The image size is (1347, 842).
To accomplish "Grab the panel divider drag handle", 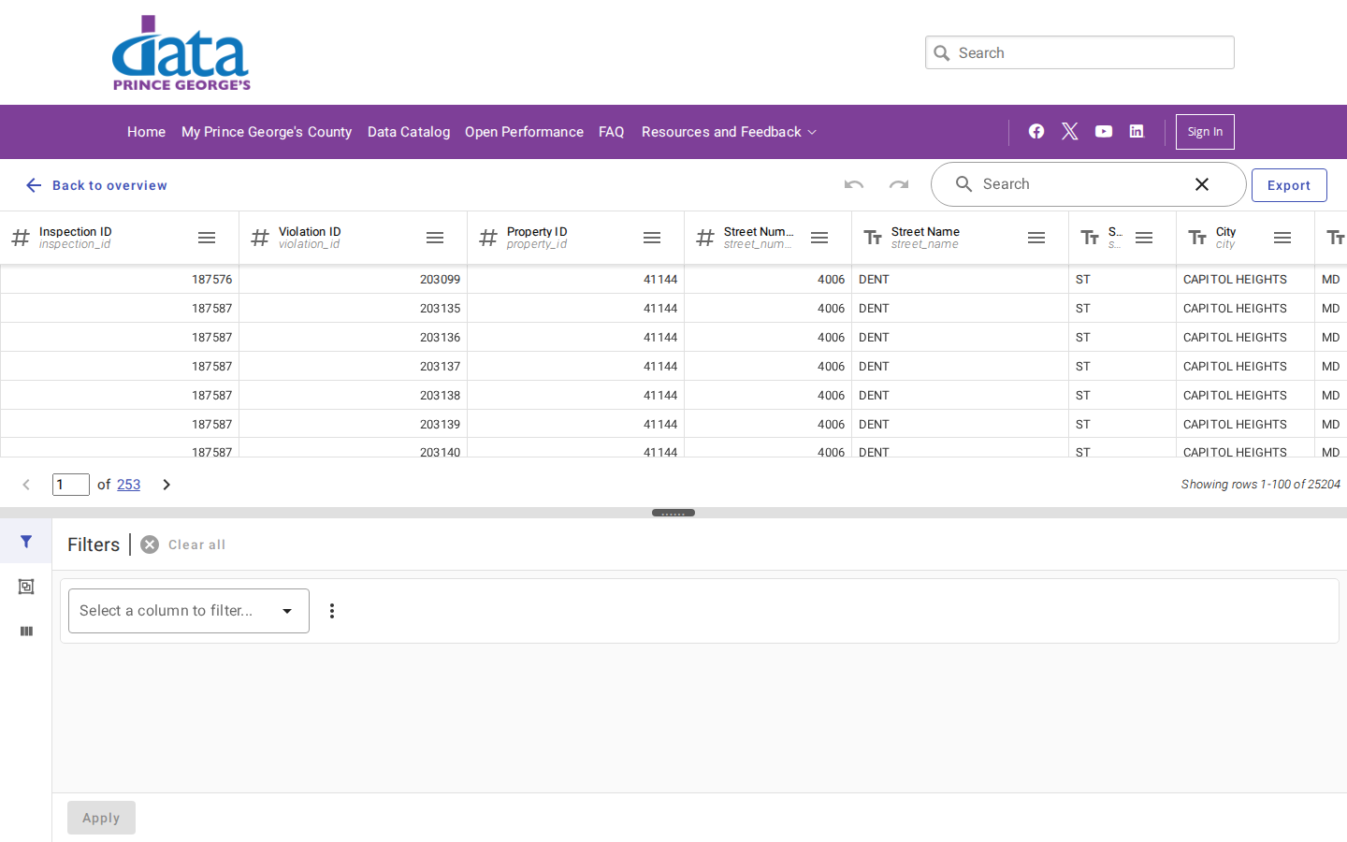I will [x=673, y=513].
